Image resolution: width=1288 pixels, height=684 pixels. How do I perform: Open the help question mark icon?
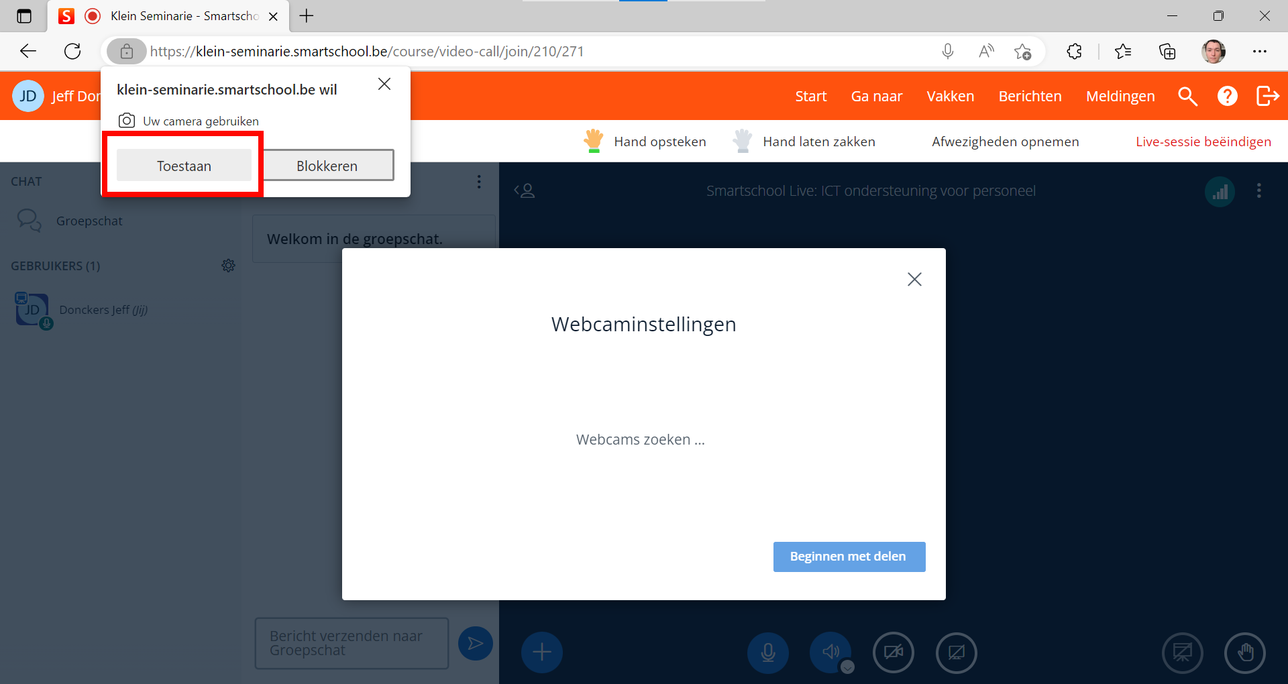tap(1227, 97)
